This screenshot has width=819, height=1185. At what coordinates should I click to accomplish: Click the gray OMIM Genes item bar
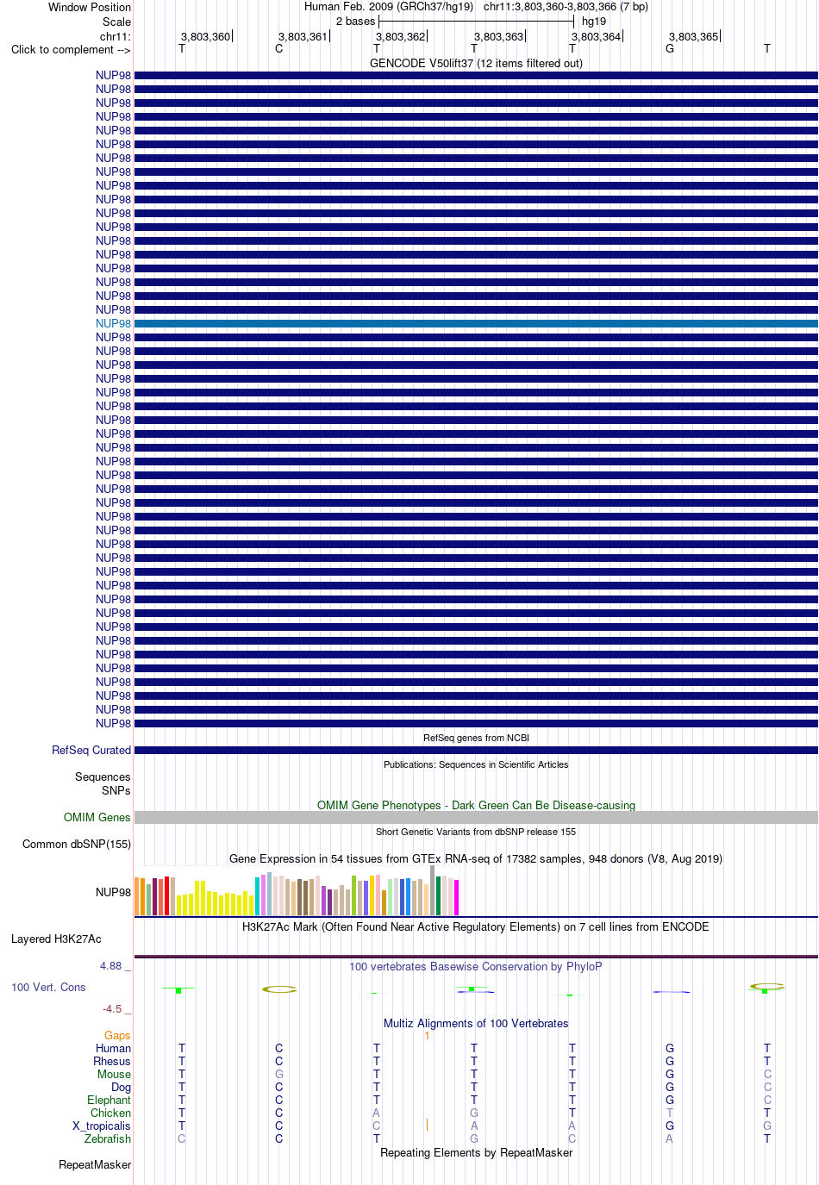[476, 817]
